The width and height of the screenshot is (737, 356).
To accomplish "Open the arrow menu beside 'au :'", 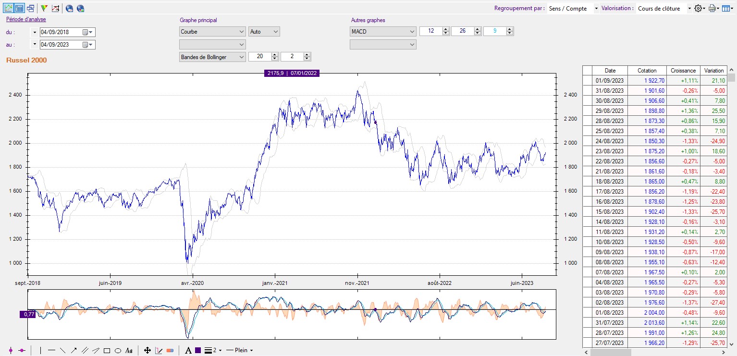I will [x=35, y=45].
